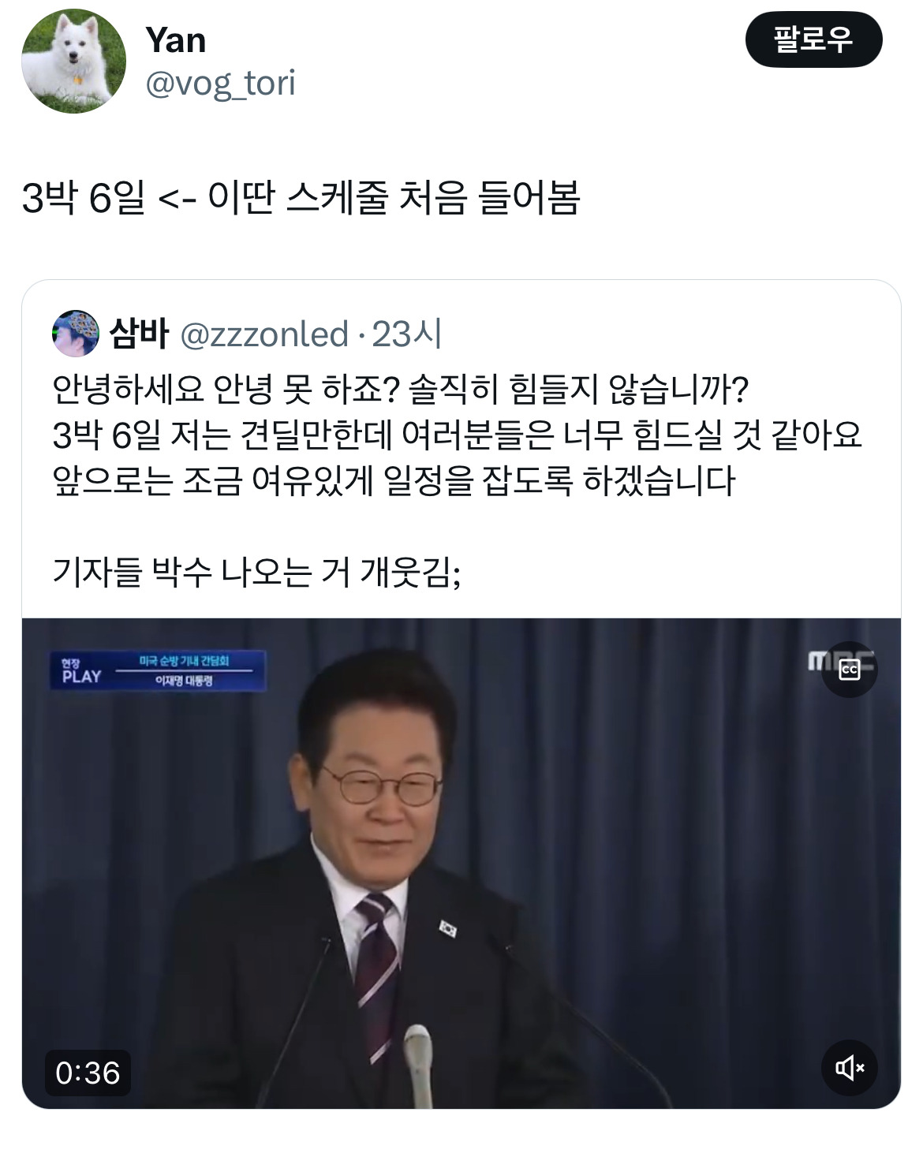Click the 현장 PLAY badge in video
Screen dimensions: 923x1157
coord(81,671)
